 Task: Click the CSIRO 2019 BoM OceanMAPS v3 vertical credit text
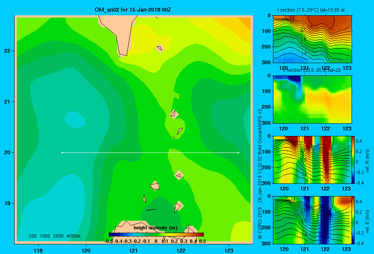(260, 174)
